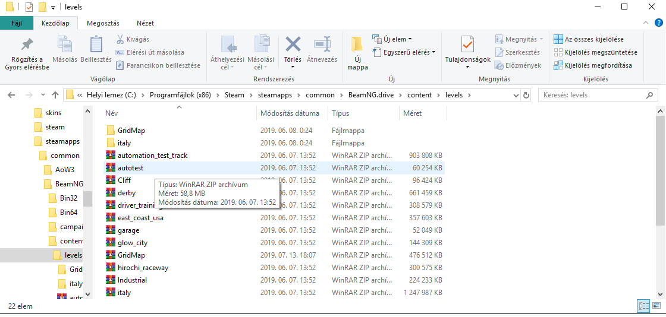The height and width of the screenshot is (317, 666).
Task: Click Kijelölés megfordítása
Action: 592,65
